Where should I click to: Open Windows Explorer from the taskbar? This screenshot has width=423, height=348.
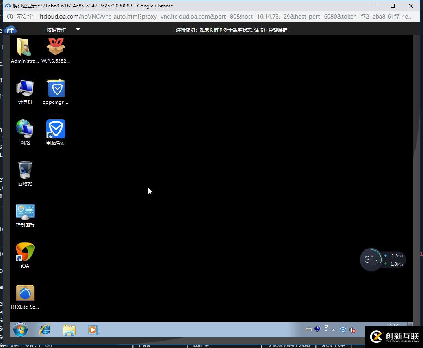click(69, 330)
